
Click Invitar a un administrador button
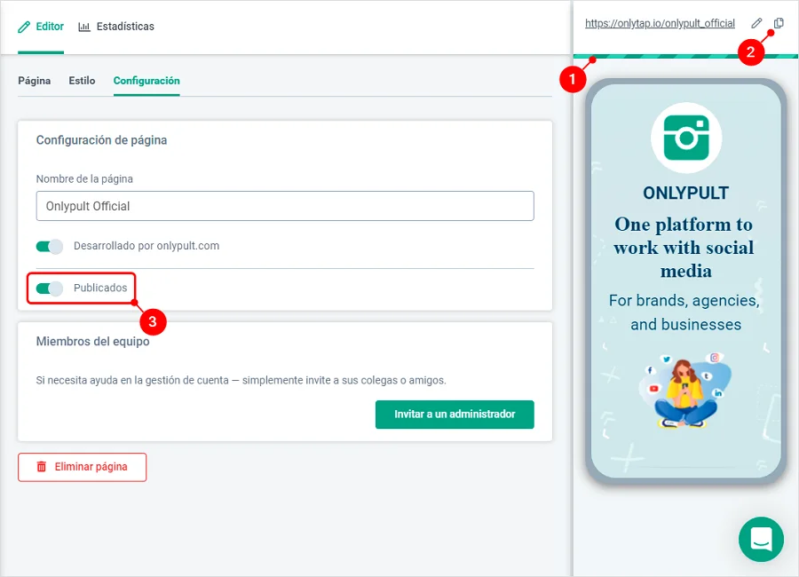(455, 415)
